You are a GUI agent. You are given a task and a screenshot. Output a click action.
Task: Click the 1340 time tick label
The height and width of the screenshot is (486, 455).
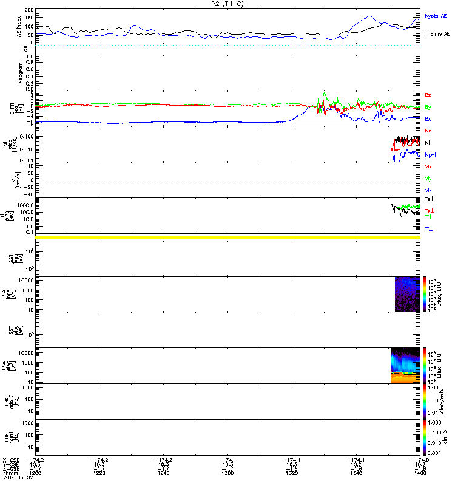tap(356, 473)
